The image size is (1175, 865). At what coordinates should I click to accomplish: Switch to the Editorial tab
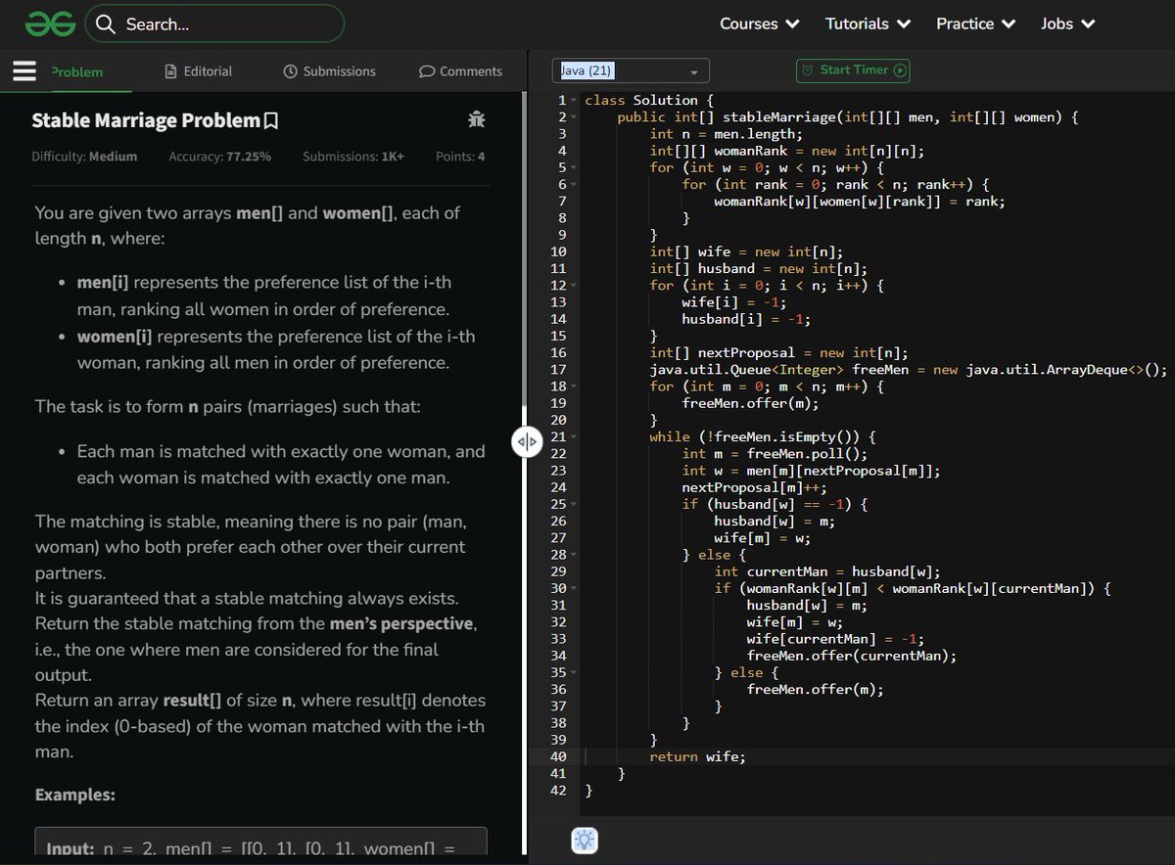tap(199, 71)
